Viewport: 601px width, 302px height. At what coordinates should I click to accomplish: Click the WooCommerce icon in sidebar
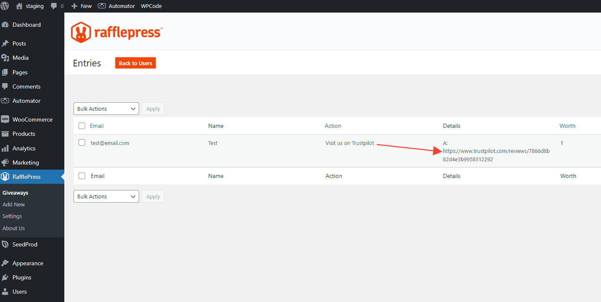pyautogui.click(x=5, y=119)
